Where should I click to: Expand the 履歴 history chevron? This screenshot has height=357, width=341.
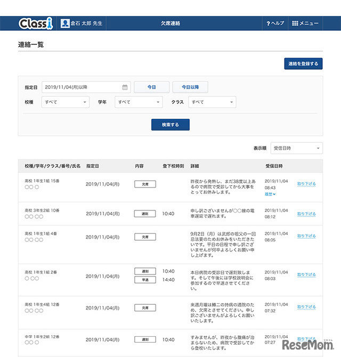point(270,194)
